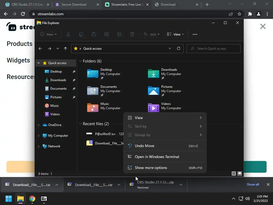Open the New dropdown in File Explorer

(49, 34)
